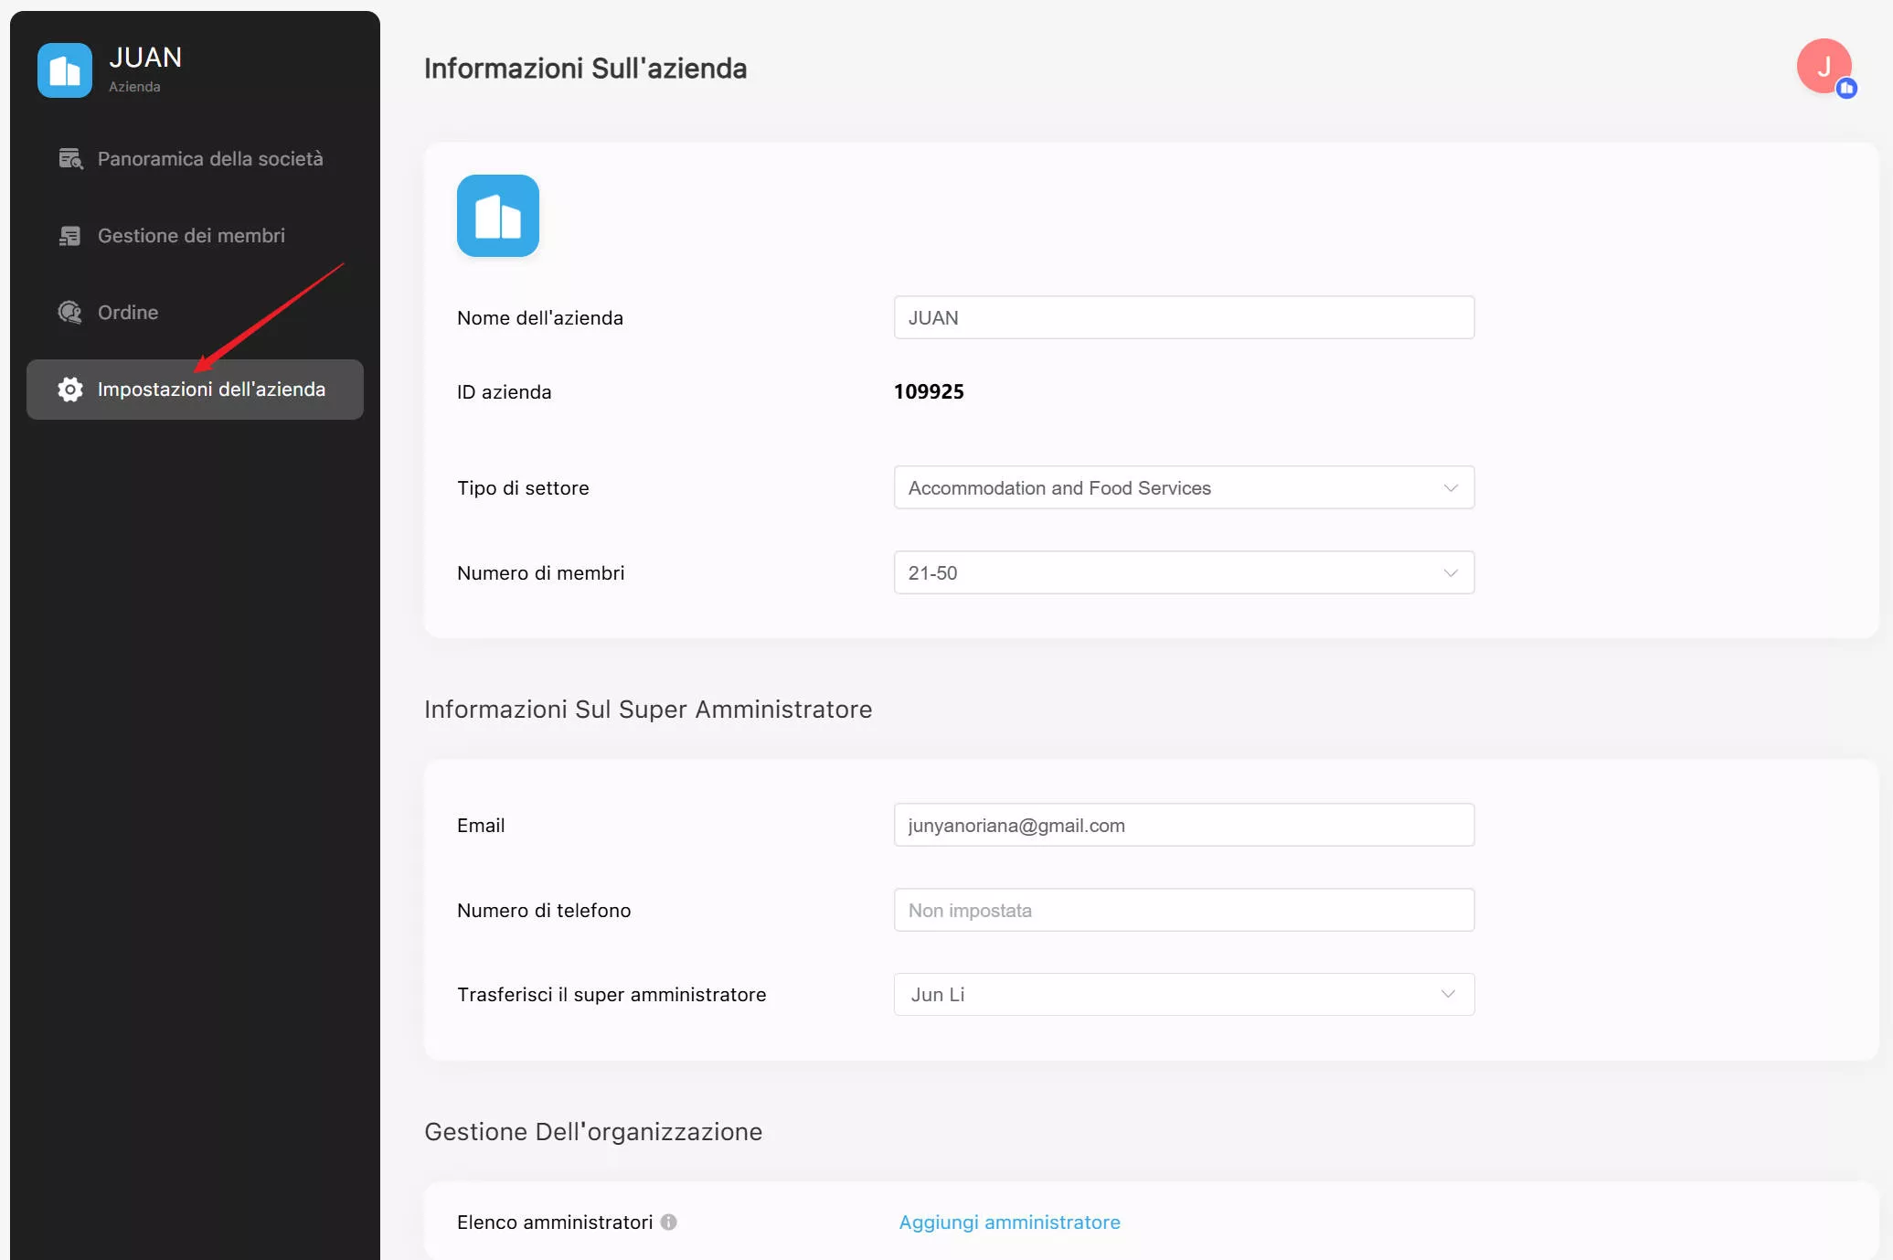Focus the Email input field

1183,826
